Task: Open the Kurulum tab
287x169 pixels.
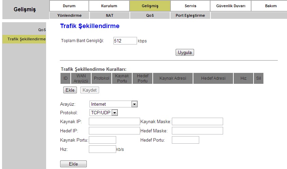Action: coord(109,6)
